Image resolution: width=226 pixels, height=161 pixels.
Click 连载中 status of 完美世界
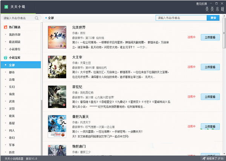coord(191,37)
